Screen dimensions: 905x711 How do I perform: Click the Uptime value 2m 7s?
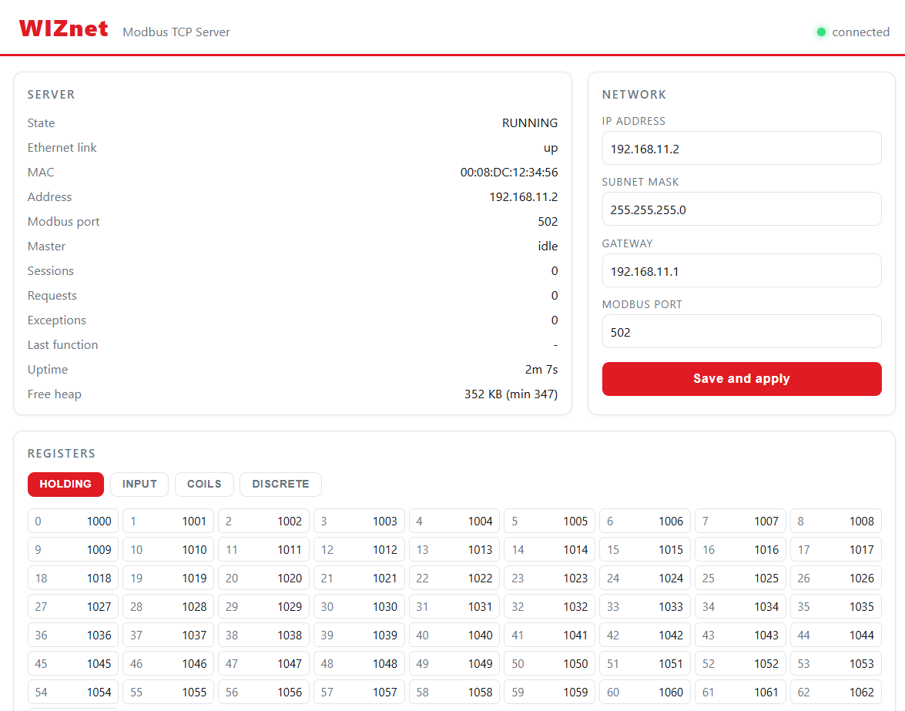pyautogui.click(x=541, y=369)
